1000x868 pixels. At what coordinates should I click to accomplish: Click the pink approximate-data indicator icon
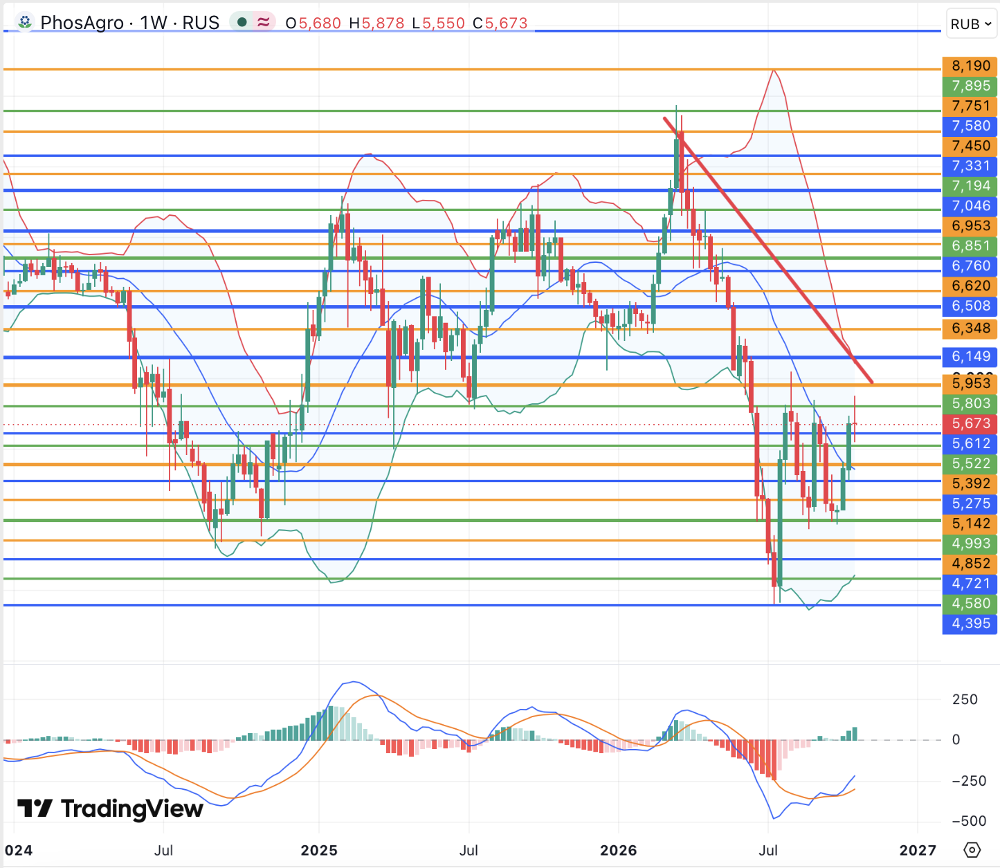[x=263, y=22]
